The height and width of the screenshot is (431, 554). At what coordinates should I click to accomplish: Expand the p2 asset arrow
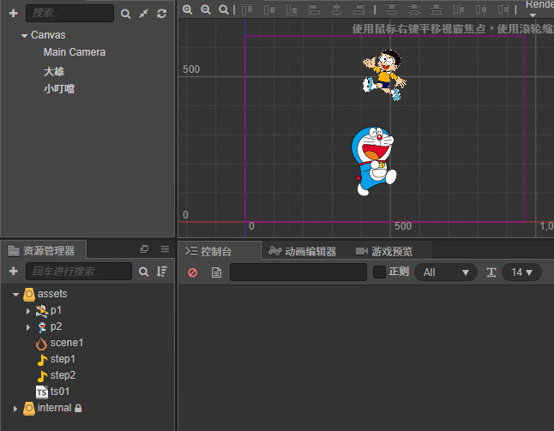point(28,327)
